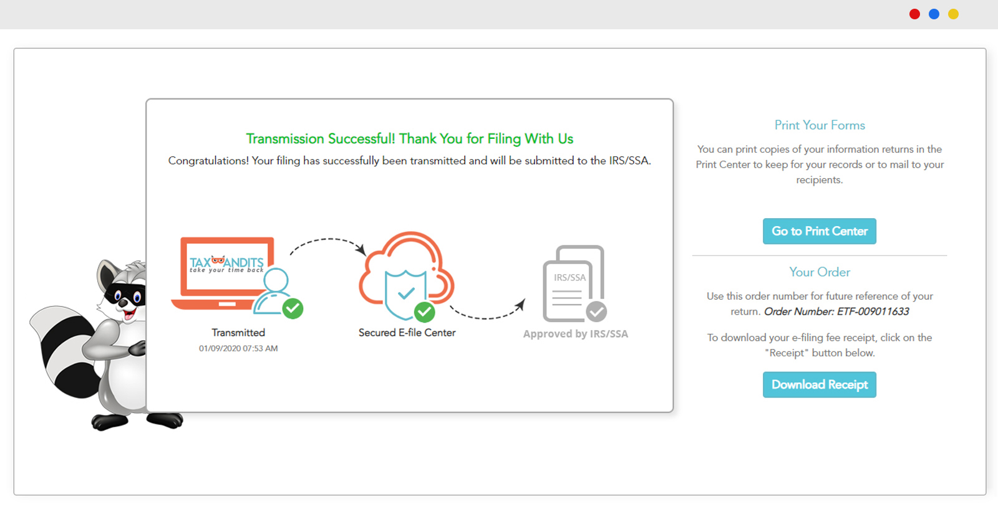998x519 pixels.
Task: Click the green checkmark on Transmitted step
Action: click(293, 308)
